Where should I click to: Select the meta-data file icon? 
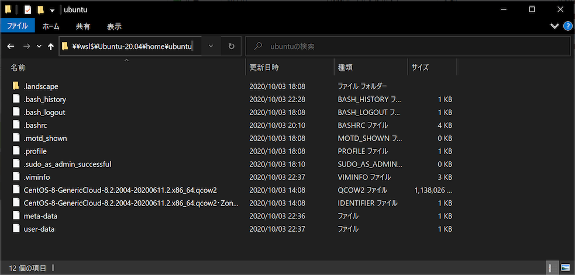16,215
